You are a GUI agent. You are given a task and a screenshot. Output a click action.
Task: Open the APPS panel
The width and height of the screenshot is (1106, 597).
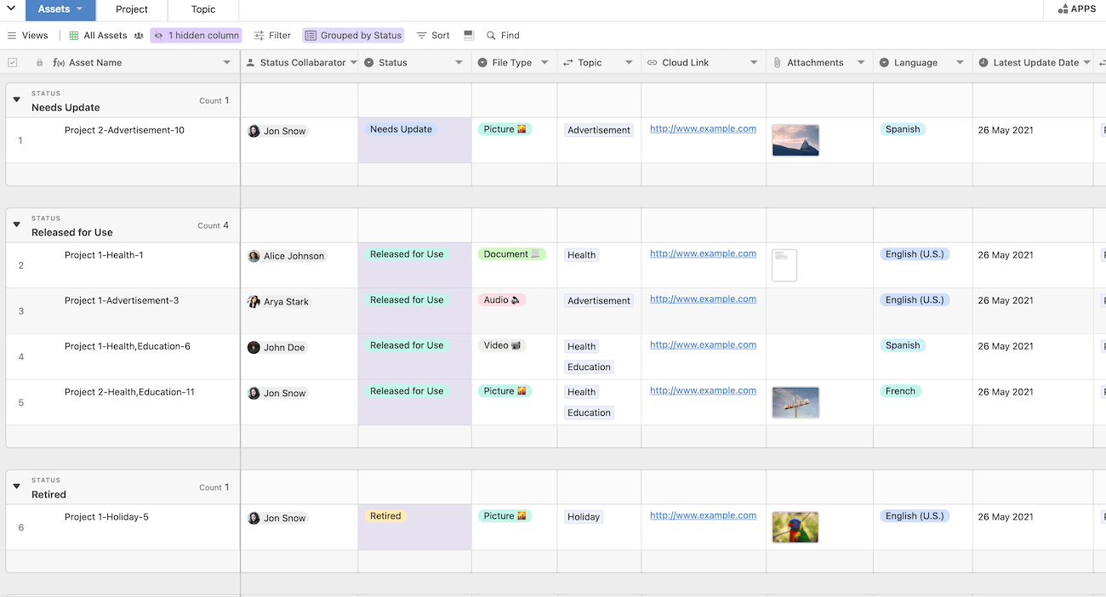point(1076,9)
